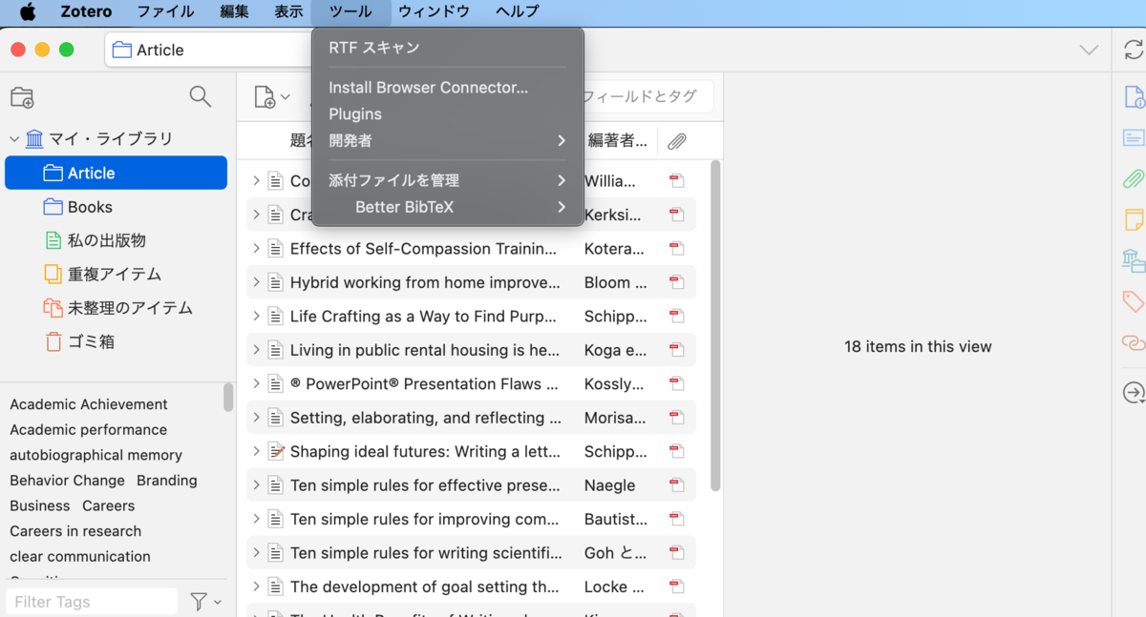The height and width of the screenshot is (617, 1146).
Task: Open the tags section side icon
Action: pos(1134,301)
